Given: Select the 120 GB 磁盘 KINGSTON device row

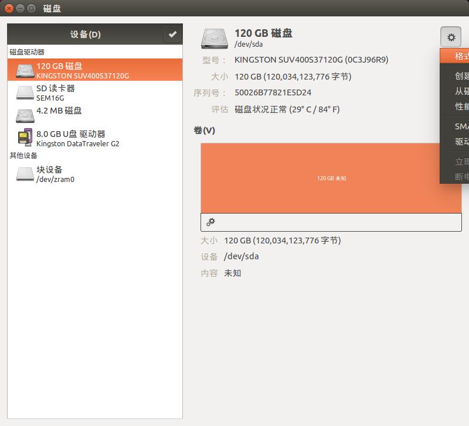Looking at the screenshot, I should tap(95, 70).
